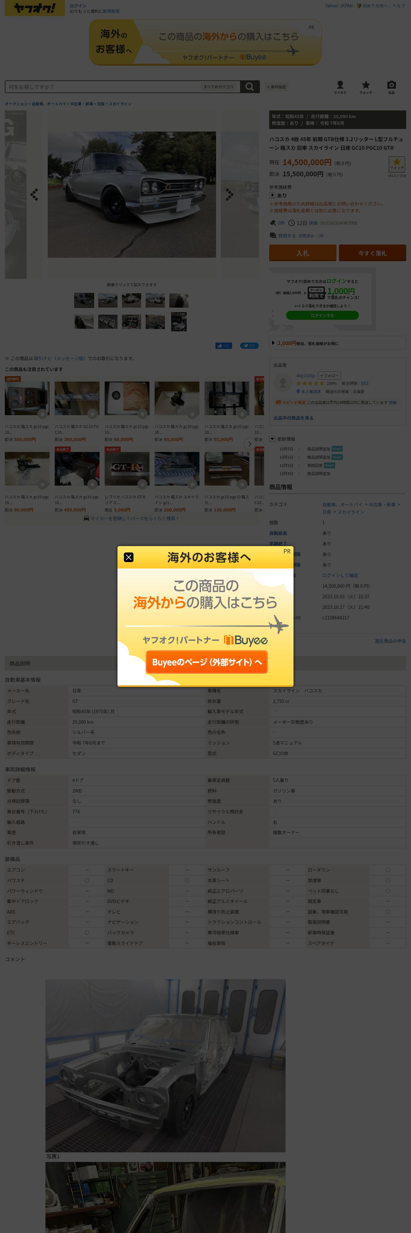Open the 500,000円 recommended item image
411x1233 pixels.
[27, 398]
